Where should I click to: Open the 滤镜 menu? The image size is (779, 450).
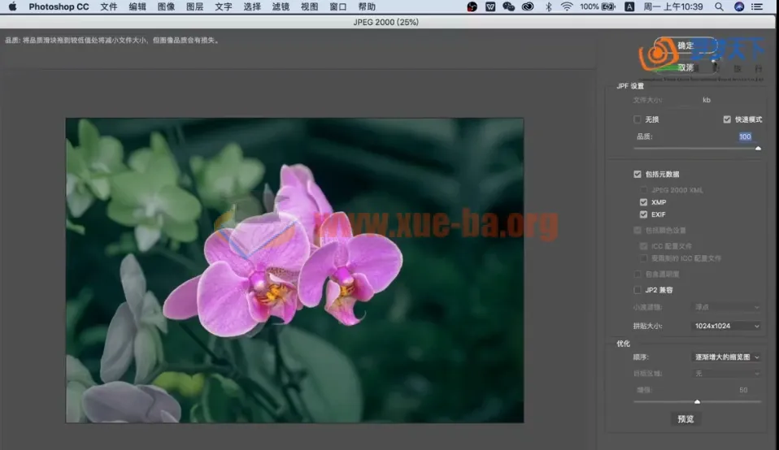point(281,6)
